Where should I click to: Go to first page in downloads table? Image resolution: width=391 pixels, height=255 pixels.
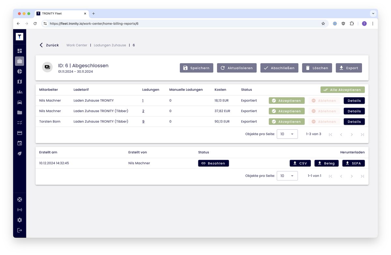pos(330,176)
